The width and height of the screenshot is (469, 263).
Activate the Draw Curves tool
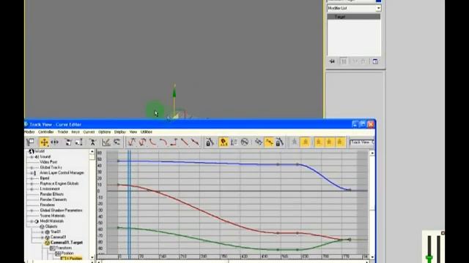click(106, 142)
